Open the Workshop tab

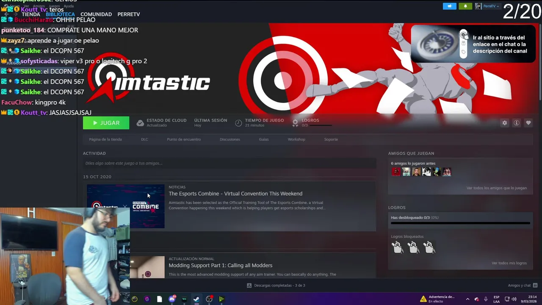coord(296,139)
